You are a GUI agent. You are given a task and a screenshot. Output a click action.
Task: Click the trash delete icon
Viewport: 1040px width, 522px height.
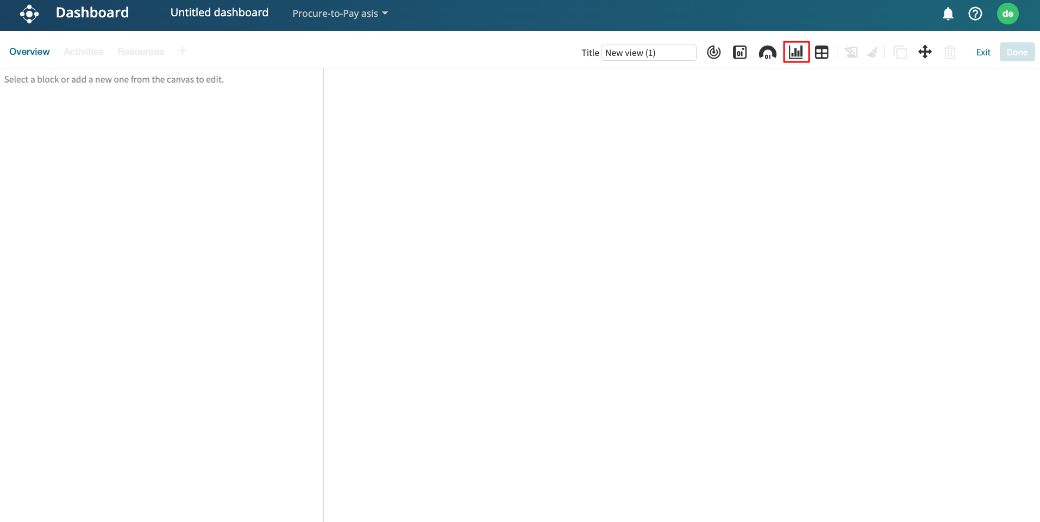950,52
